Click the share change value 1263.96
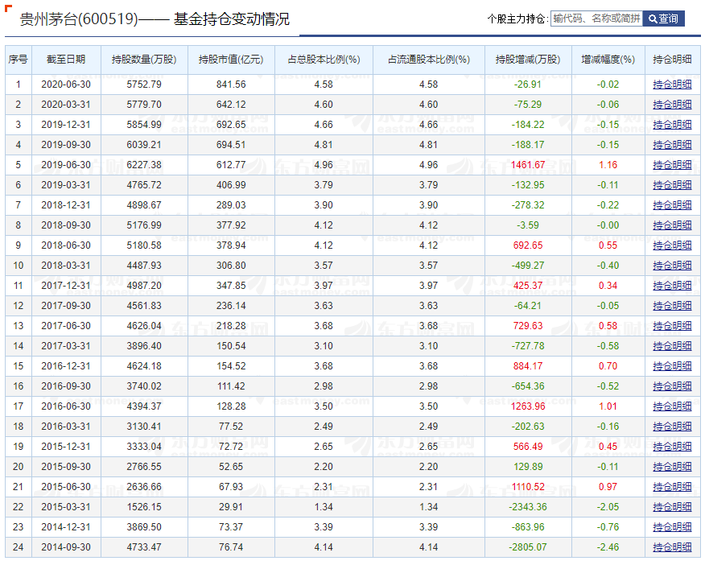705x565 pixels. 528,406
